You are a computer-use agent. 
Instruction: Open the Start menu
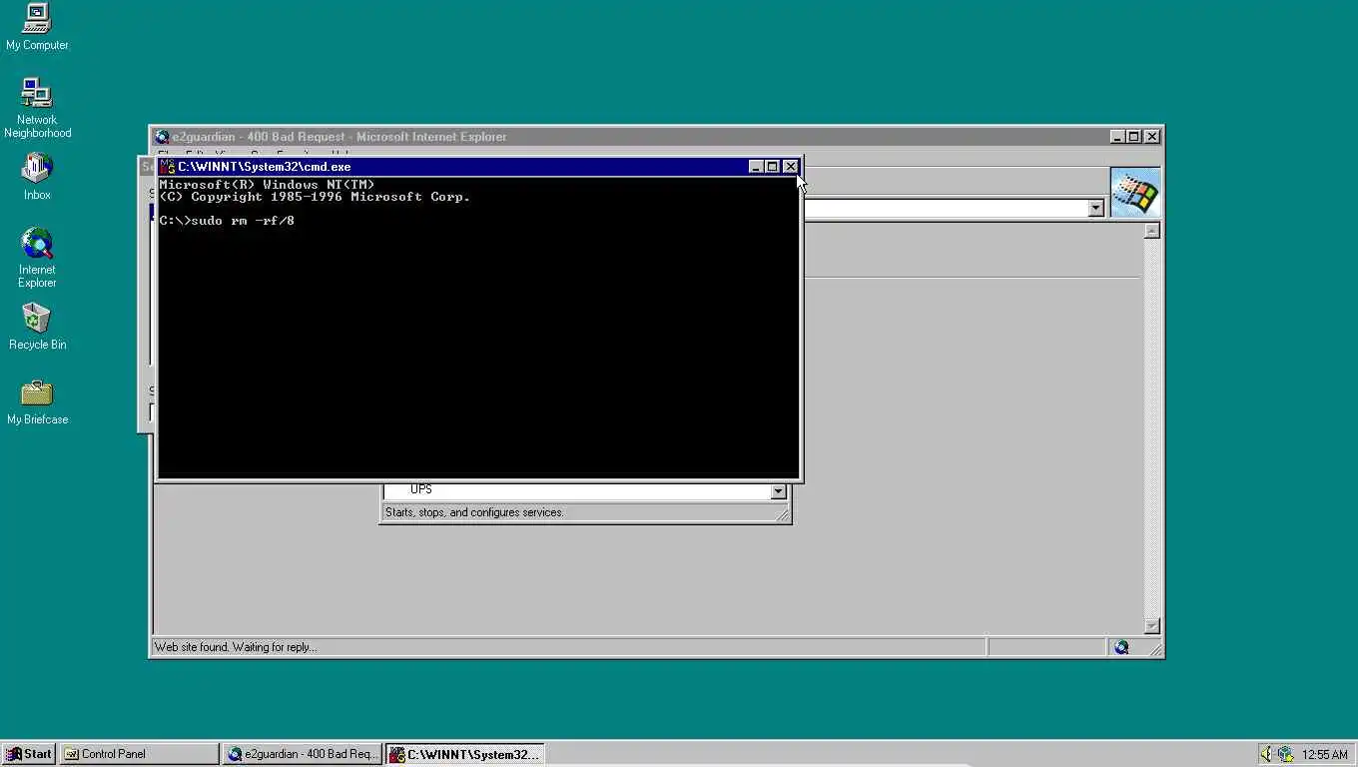28,754
